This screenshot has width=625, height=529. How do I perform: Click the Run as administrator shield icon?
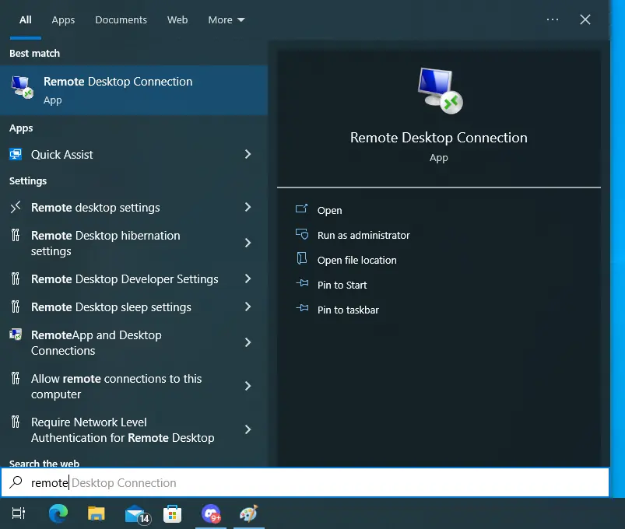302,234
